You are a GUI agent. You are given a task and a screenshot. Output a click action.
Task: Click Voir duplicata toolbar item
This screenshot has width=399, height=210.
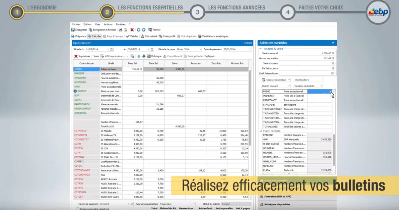click(x=187, y=36)
